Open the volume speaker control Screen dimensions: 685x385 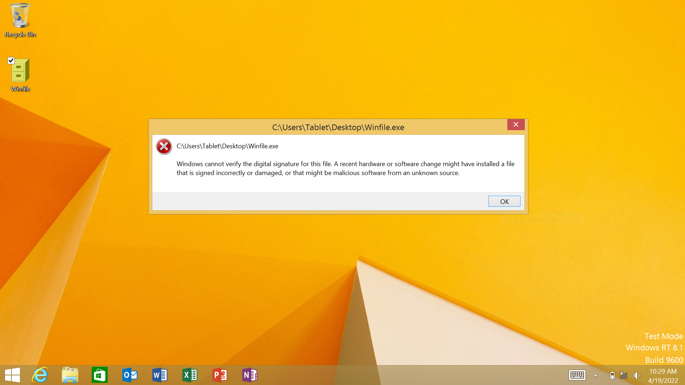pos(636,375)
